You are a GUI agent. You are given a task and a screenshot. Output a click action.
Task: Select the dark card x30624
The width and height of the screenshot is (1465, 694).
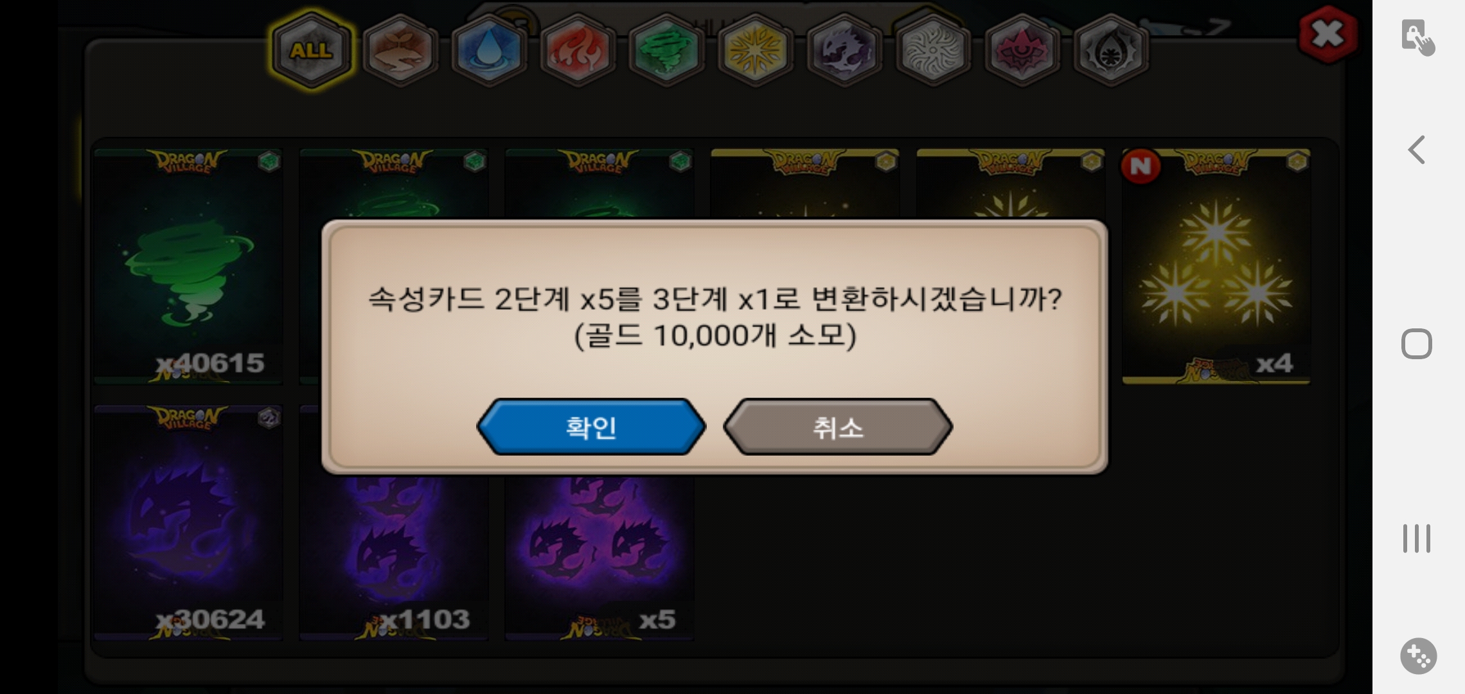click(188, 522)
